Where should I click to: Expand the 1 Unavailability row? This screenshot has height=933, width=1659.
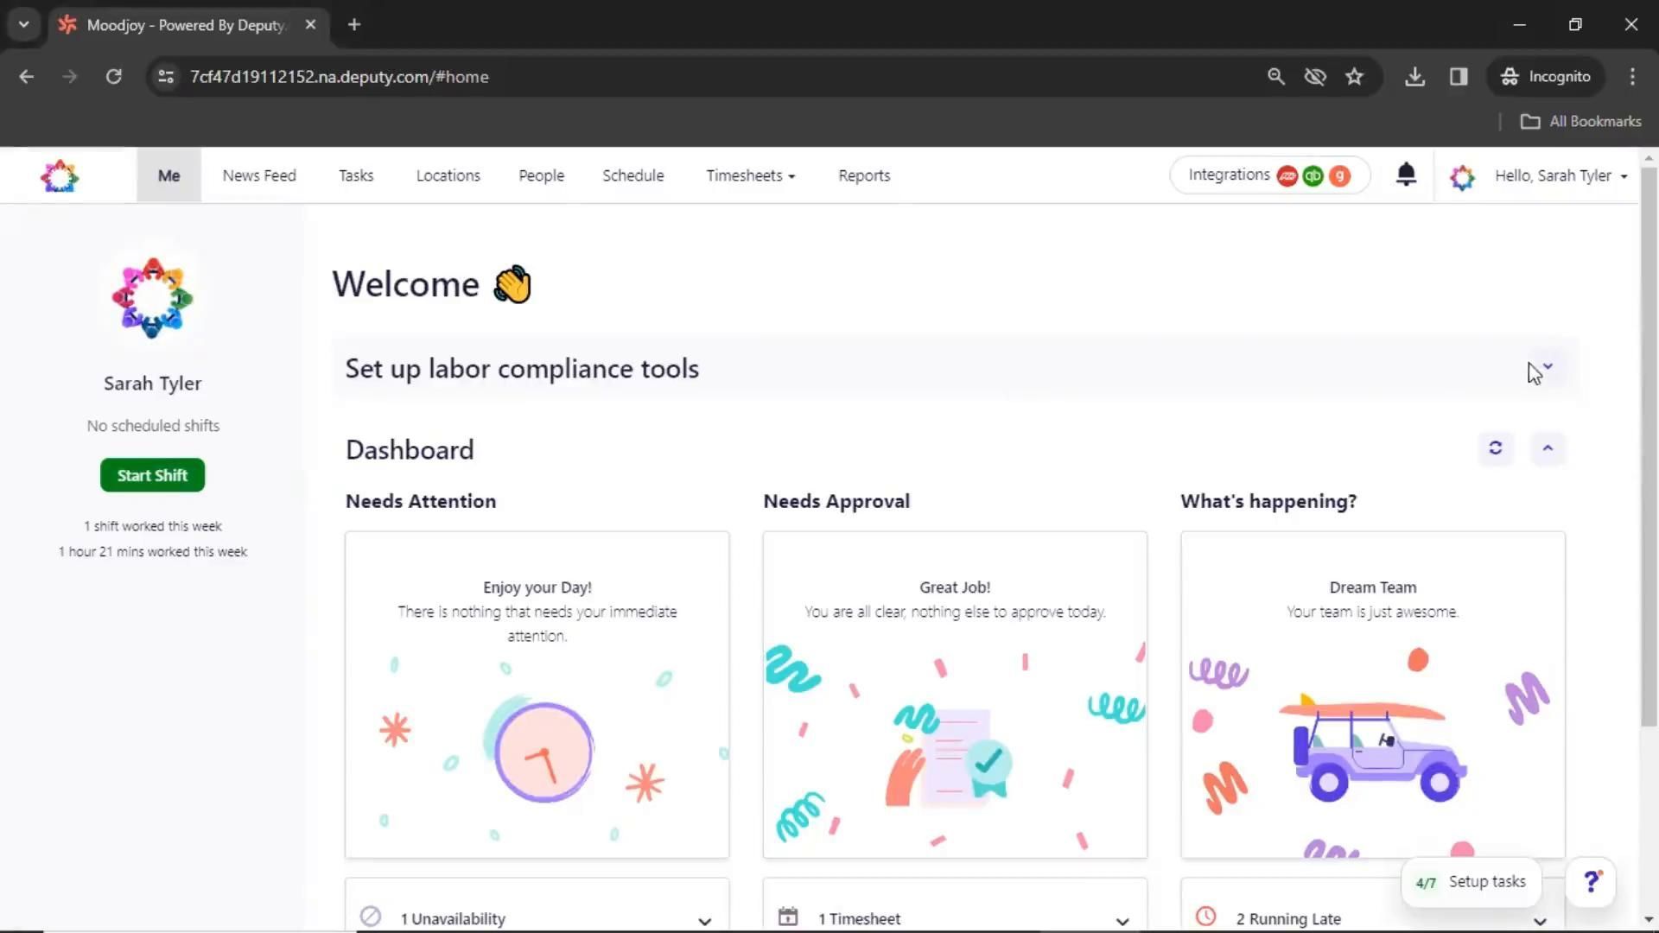(704, 921)
